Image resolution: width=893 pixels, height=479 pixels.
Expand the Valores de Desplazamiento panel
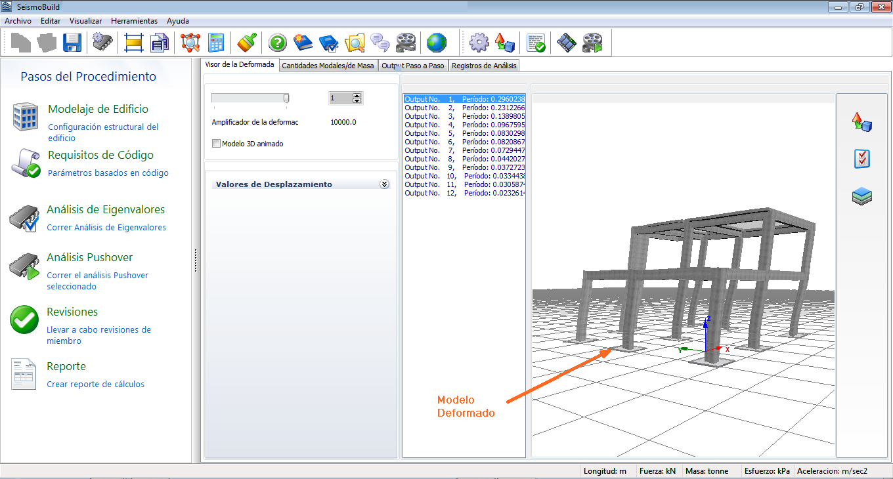coord(384,184)
